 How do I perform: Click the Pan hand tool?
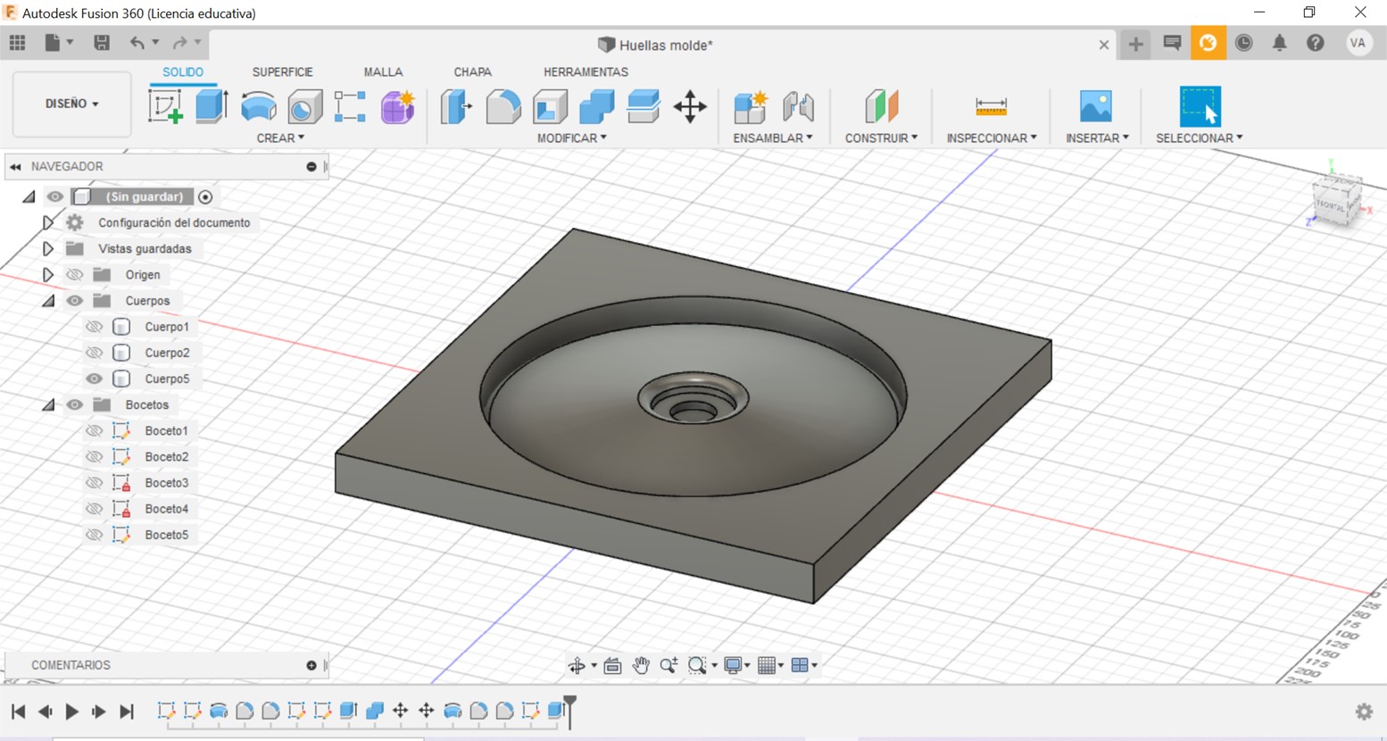point(640,665)
